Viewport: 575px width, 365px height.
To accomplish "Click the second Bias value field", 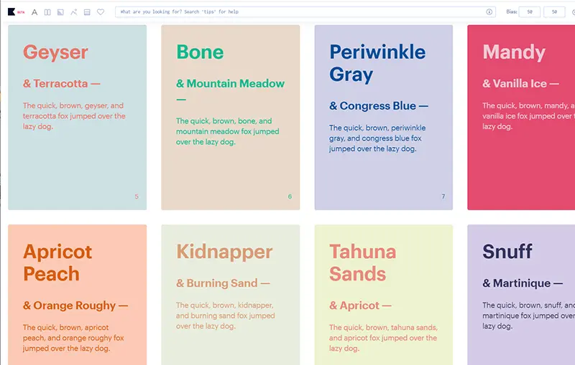I will [554, 12].
